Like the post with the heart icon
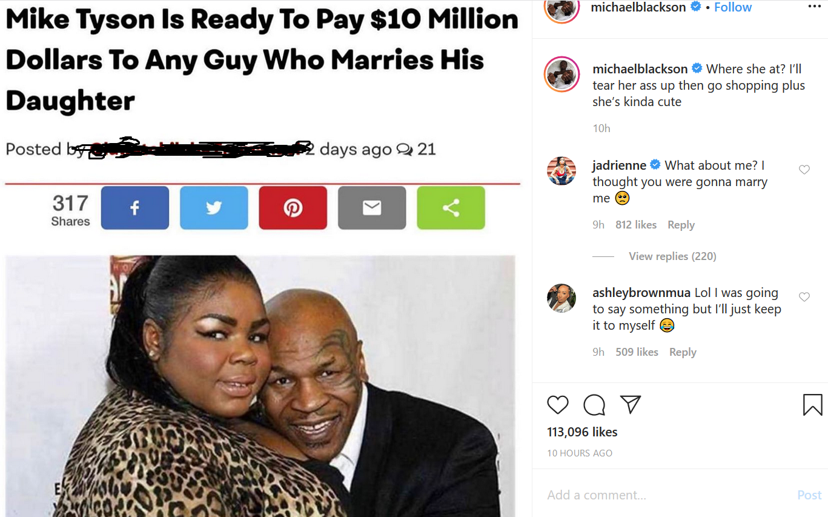This screenshot has height=517, width=828. coord(558,404)
